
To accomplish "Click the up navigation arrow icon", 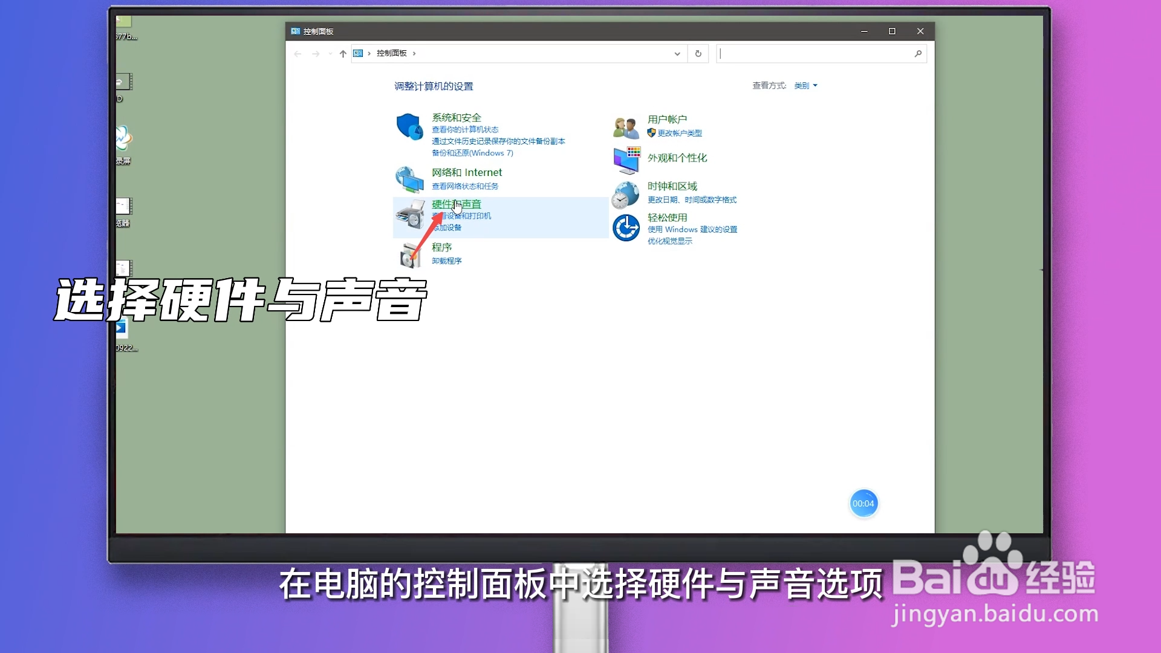I will pyautogui.click(x=342, y=54).
